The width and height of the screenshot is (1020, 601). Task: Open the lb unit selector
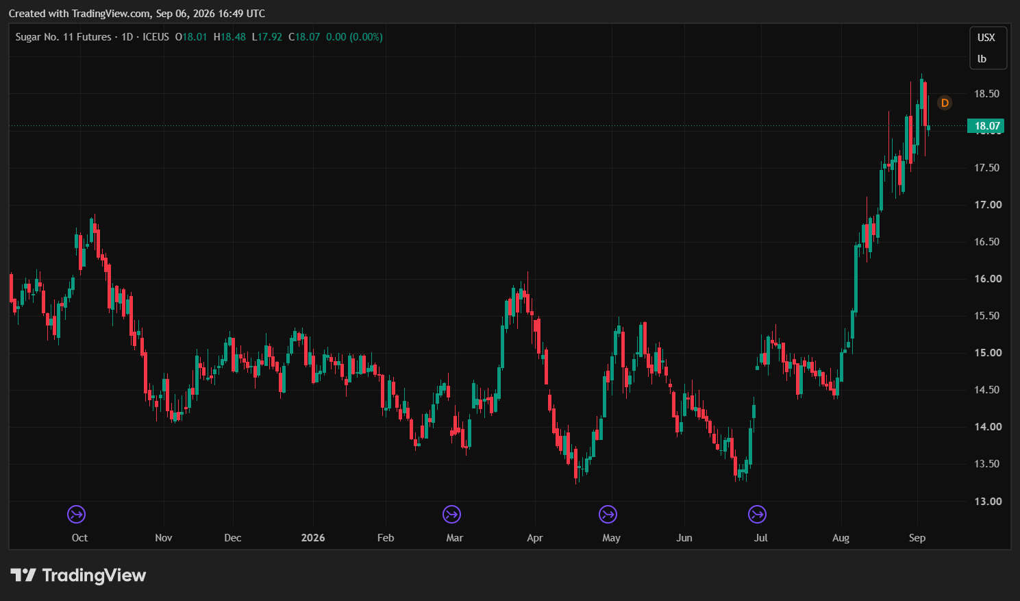[x=982, y=59]
